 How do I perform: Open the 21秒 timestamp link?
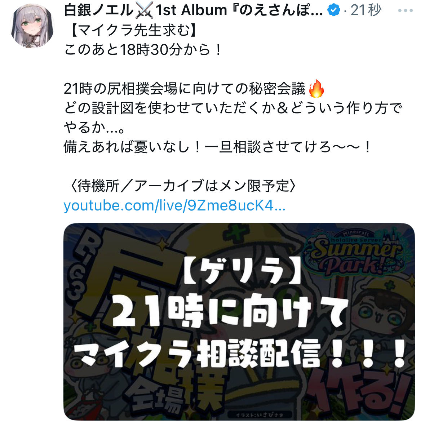pyautogui.click(x=366, y=10)
